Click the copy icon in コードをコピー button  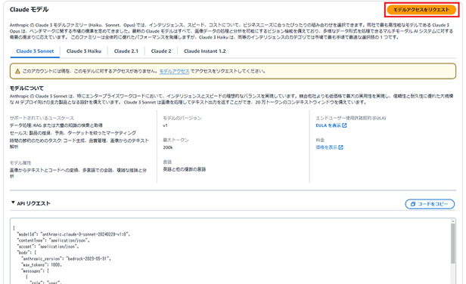click(413, 204)
